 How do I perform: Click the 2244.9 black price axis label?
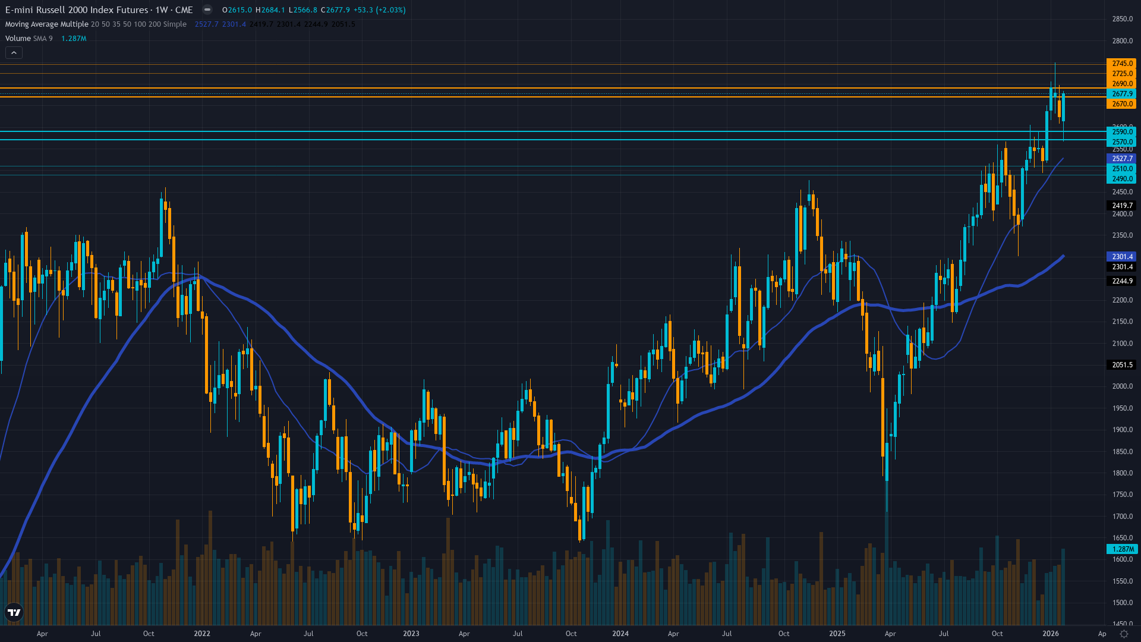point(1121,281)
